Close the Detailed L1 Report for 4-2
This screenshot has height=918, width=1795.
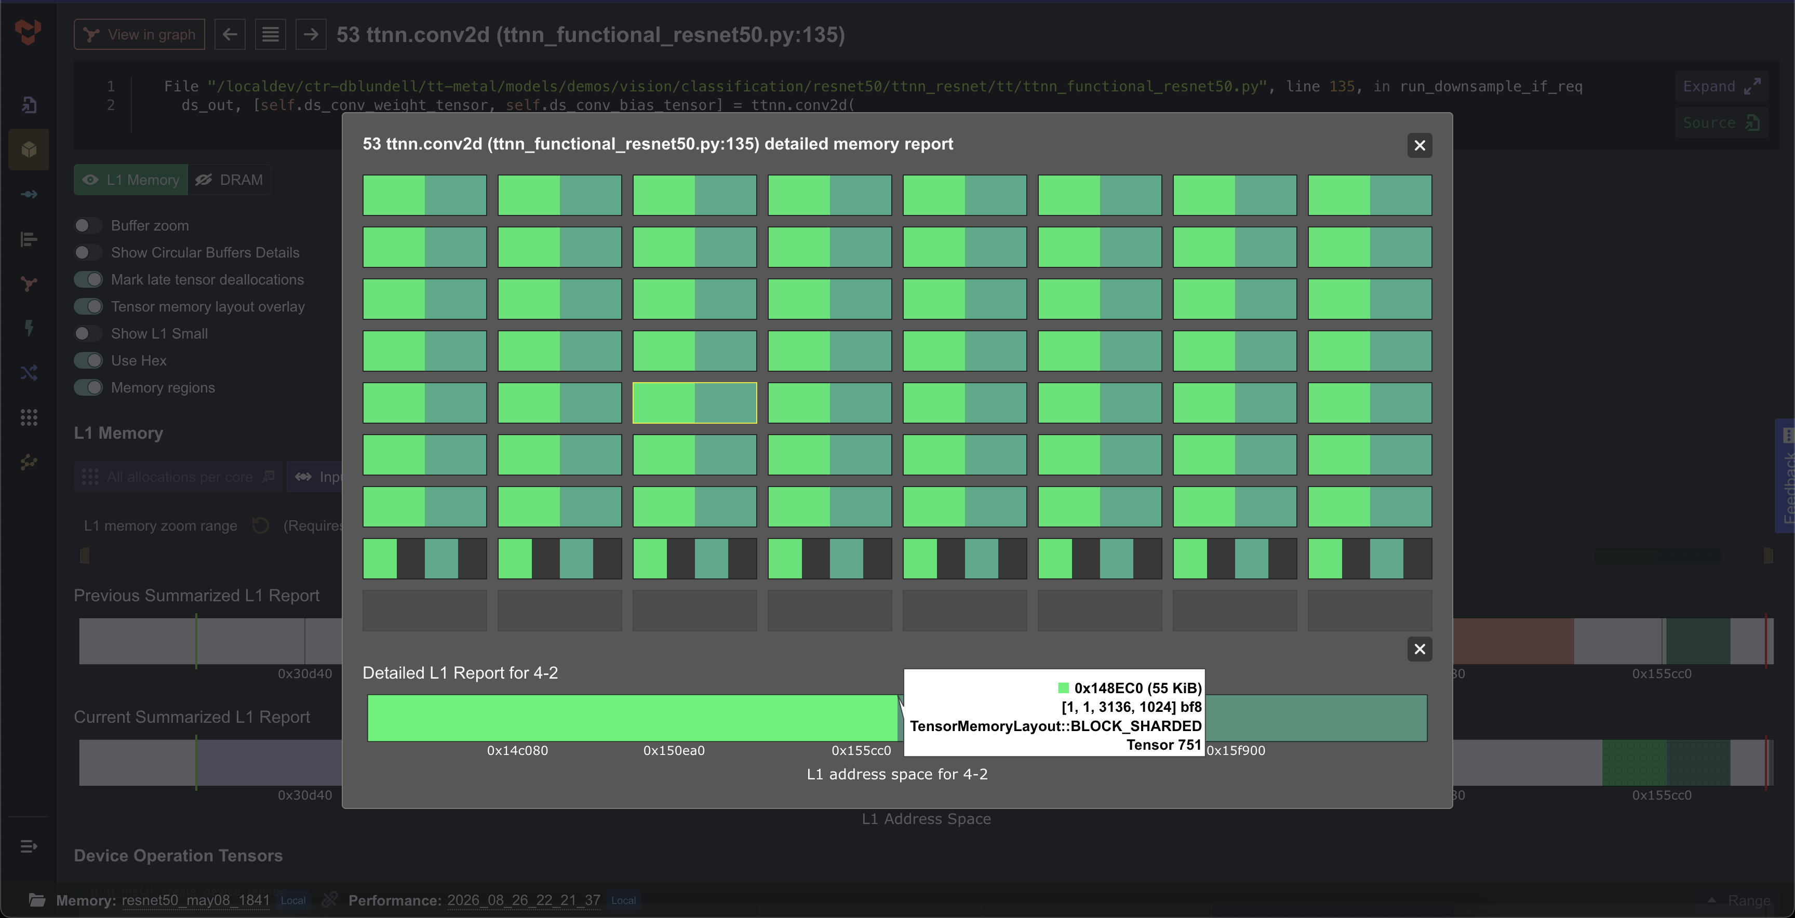tap(1419, 649)
